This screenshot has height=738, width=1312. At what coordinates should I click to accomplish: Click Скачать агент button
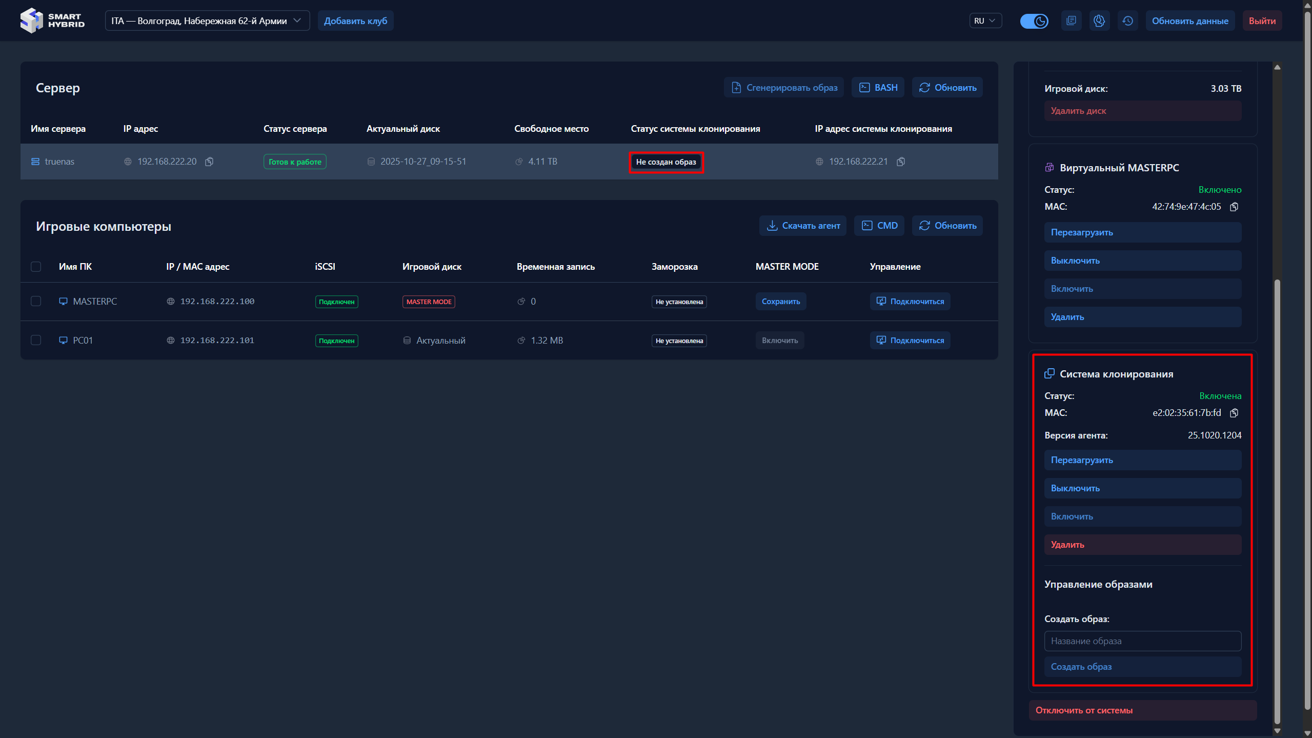point(803,226)
